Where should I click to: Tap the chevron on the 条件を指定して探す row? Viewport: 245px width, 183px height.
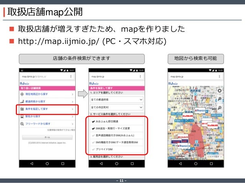click(73, 109)
